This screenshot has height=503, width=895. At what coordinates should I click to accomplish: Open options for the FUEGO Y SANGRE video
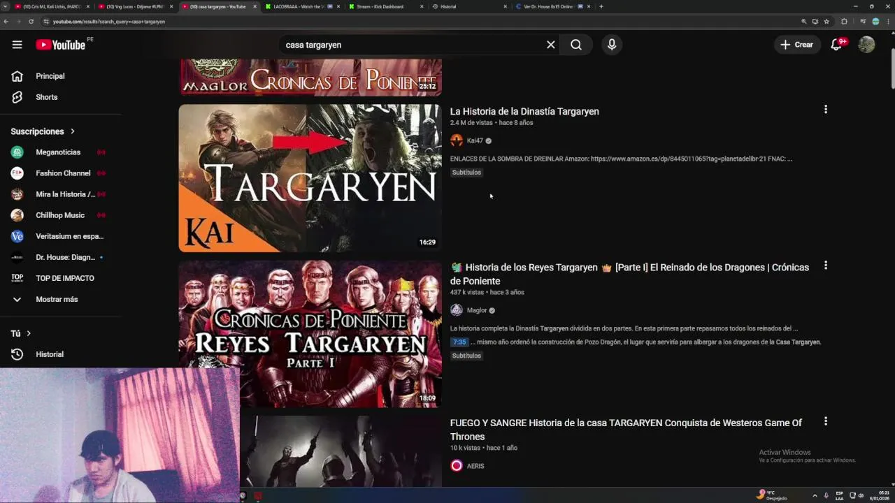point(826,421)
